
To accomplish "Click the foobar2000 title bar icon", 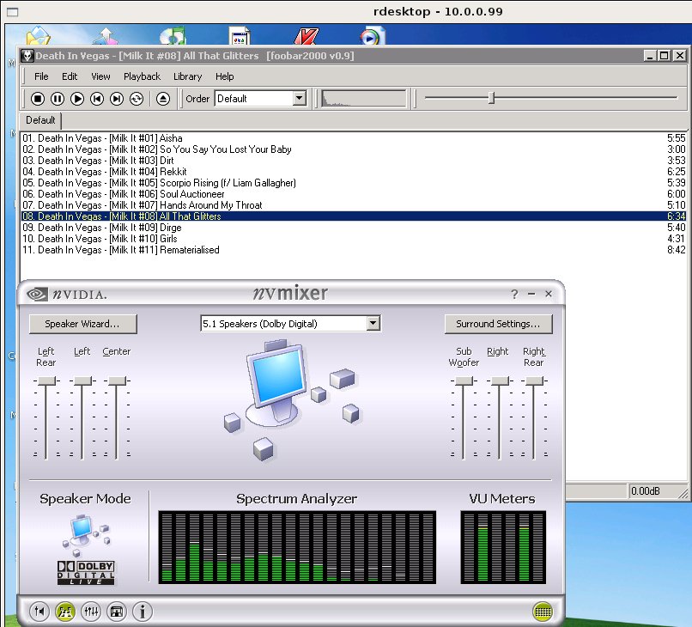I will tap(27, 56).
